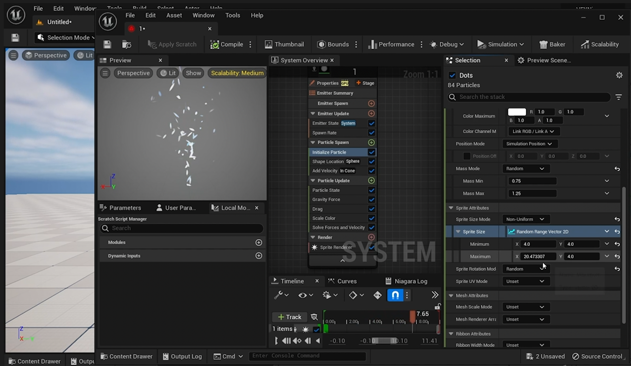Image resolution: width=631 pixels, height=366 pixels.
Task: Click the Scalability toolbar icon
Action: point(585,44)
